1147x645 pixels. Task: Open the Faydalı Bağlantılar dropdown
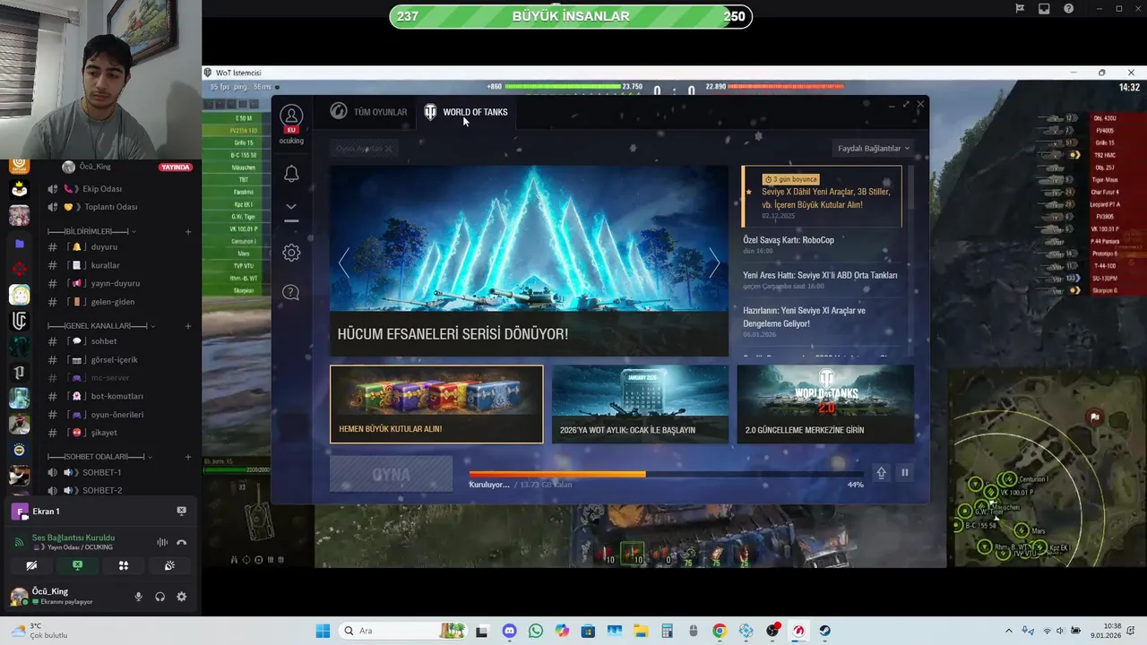[x=873, y=148]
